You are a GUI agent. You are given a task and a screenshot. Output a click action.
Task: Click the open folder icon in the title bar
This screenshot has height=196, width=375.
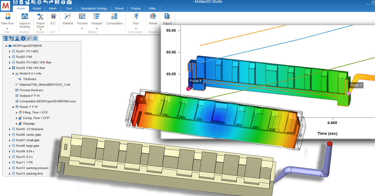click(27, 2)
